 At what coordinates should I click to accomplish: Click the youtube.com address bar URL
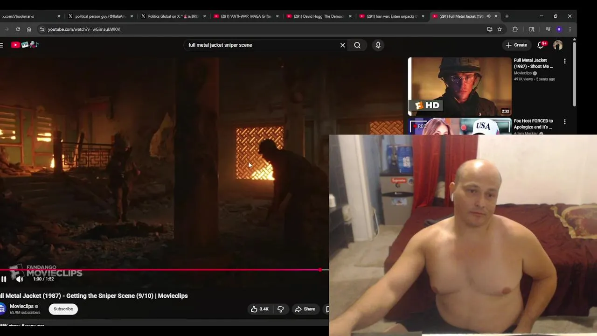pos(84,29)
